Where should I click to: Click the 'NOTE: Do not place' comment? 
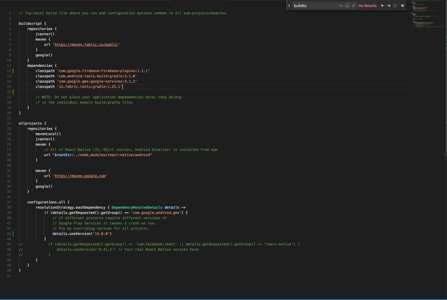click(109, 97)
